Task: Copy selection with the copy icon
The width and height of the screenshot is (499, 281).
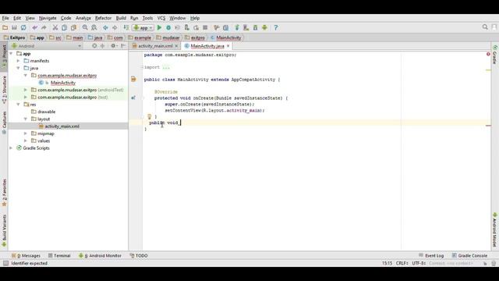Action: pyautogui.click(x=64, y=28)
